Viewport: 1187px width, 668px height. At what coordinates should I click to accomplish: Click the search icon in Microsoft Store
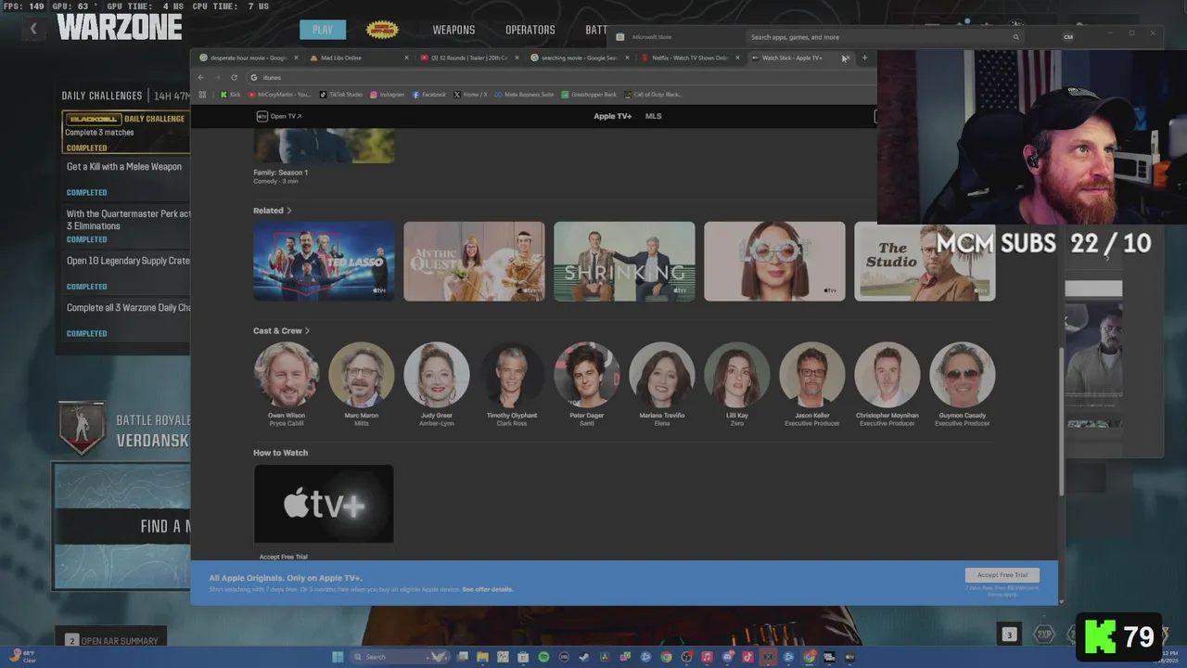(x=1015, y=37)
